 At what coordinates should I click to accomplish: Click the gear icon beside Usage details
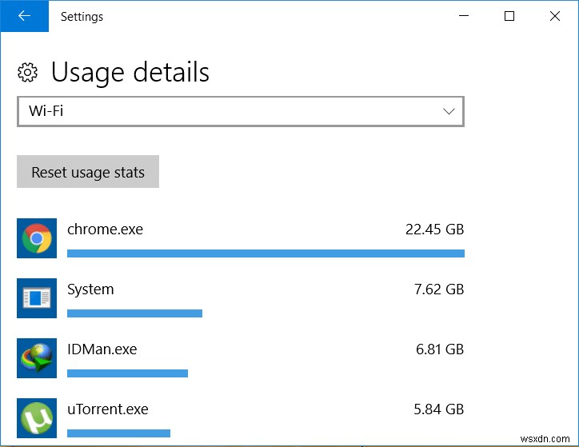point(27,72)
